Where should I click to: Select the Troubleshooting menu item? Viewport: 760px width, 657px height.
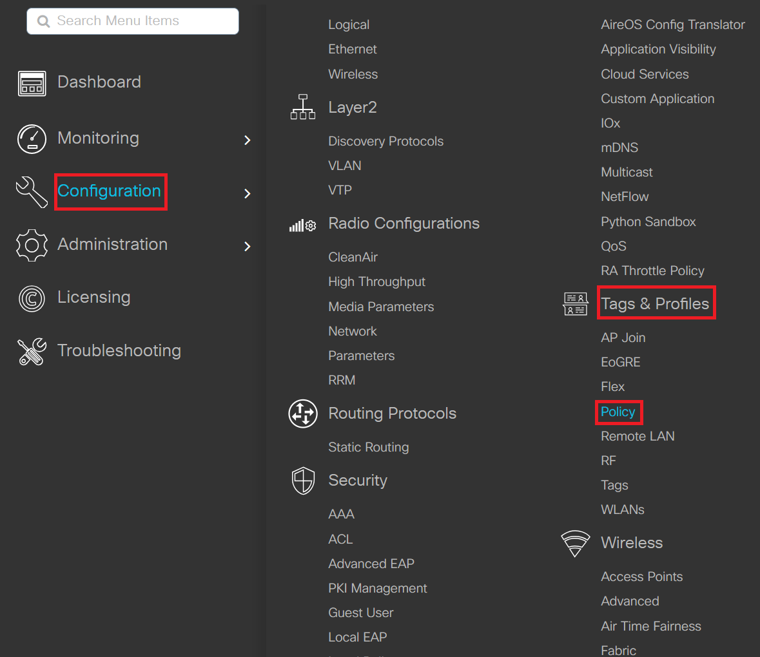pyautogui.click(x=119, y=350)
